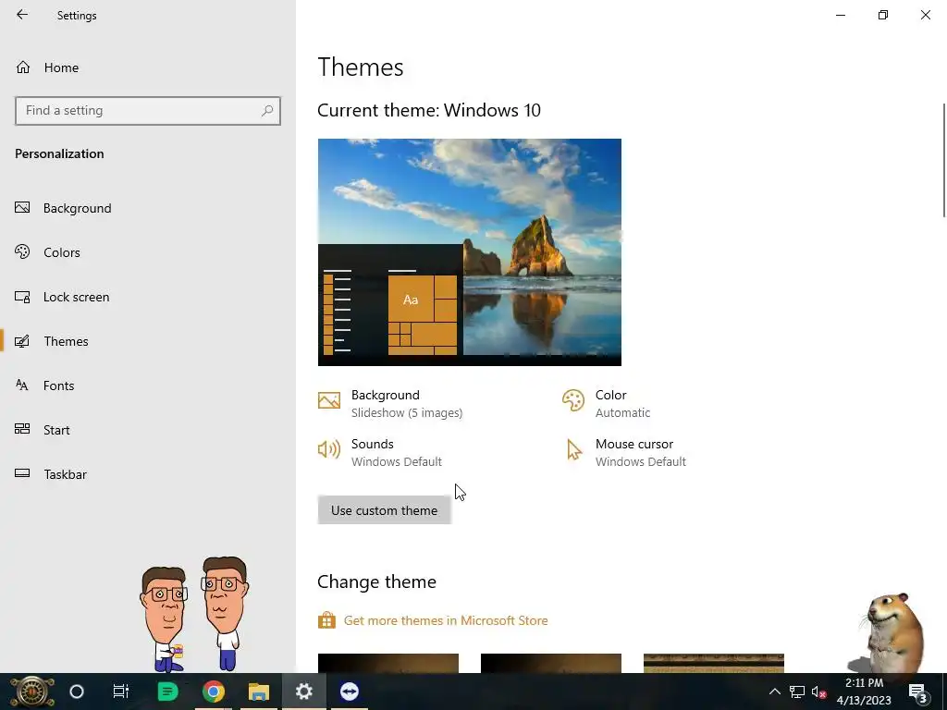This screenshot has width=947, height=710.
Task: Open theme Color Automatic option
Action: pos(607,403)
